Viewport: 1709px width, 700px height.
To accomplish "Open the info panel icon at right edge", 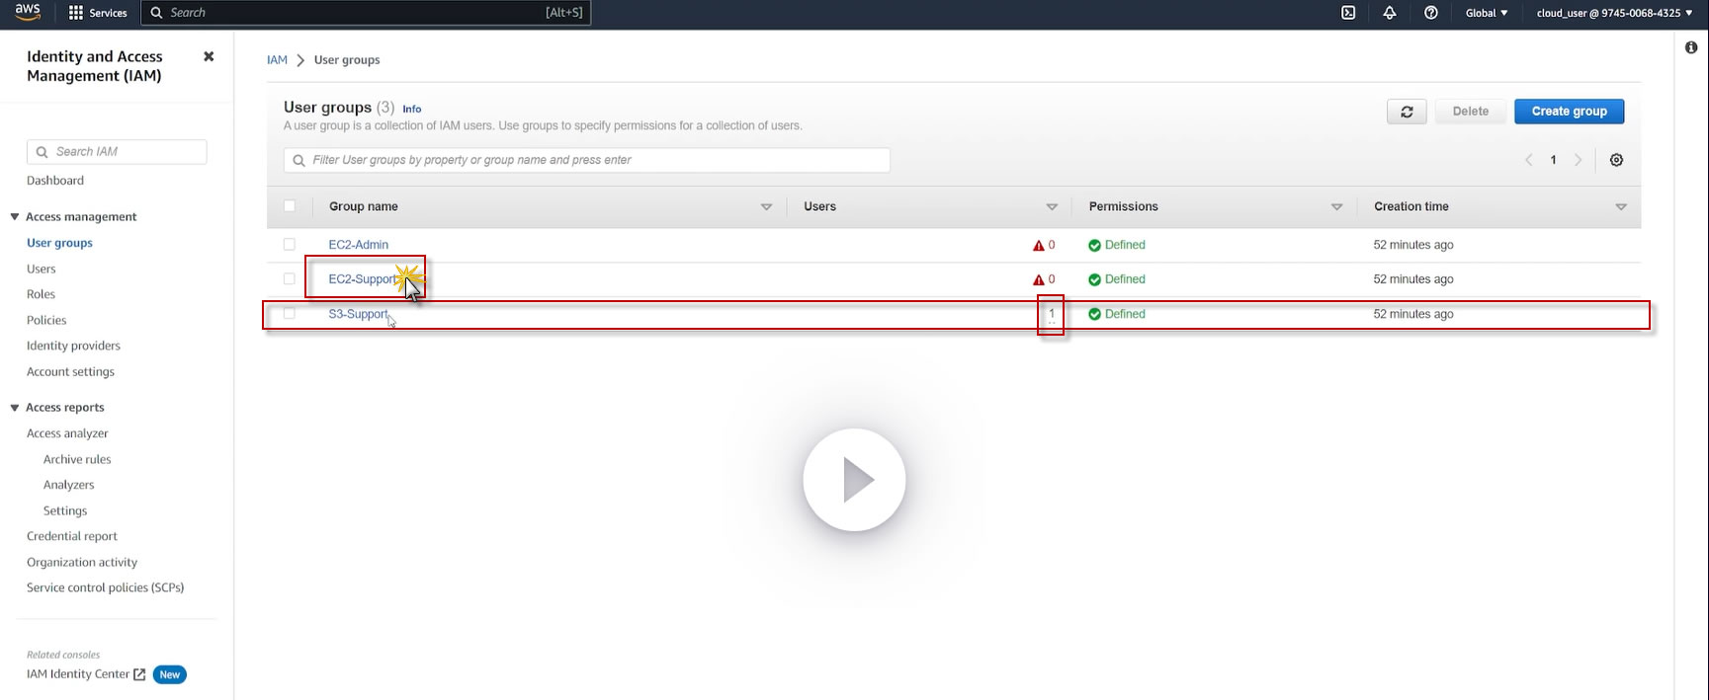I will point(1690,47).
